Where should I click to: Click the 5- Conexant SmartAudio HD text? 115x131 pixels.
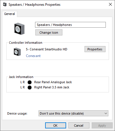47,49
